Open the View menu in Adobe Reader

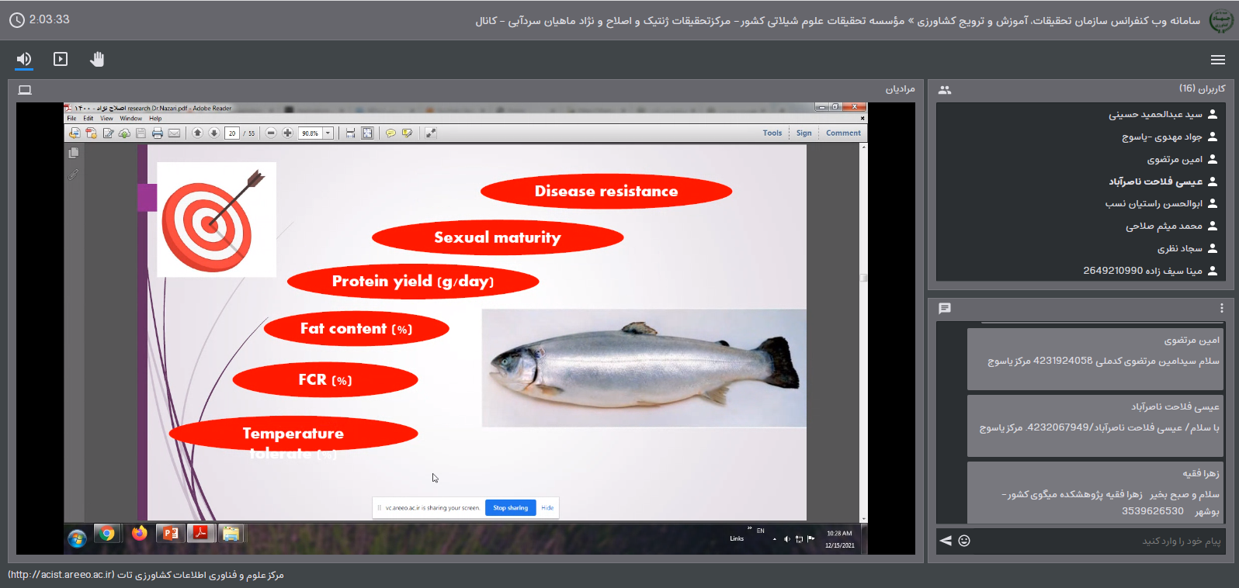click(x=106, y=119)
